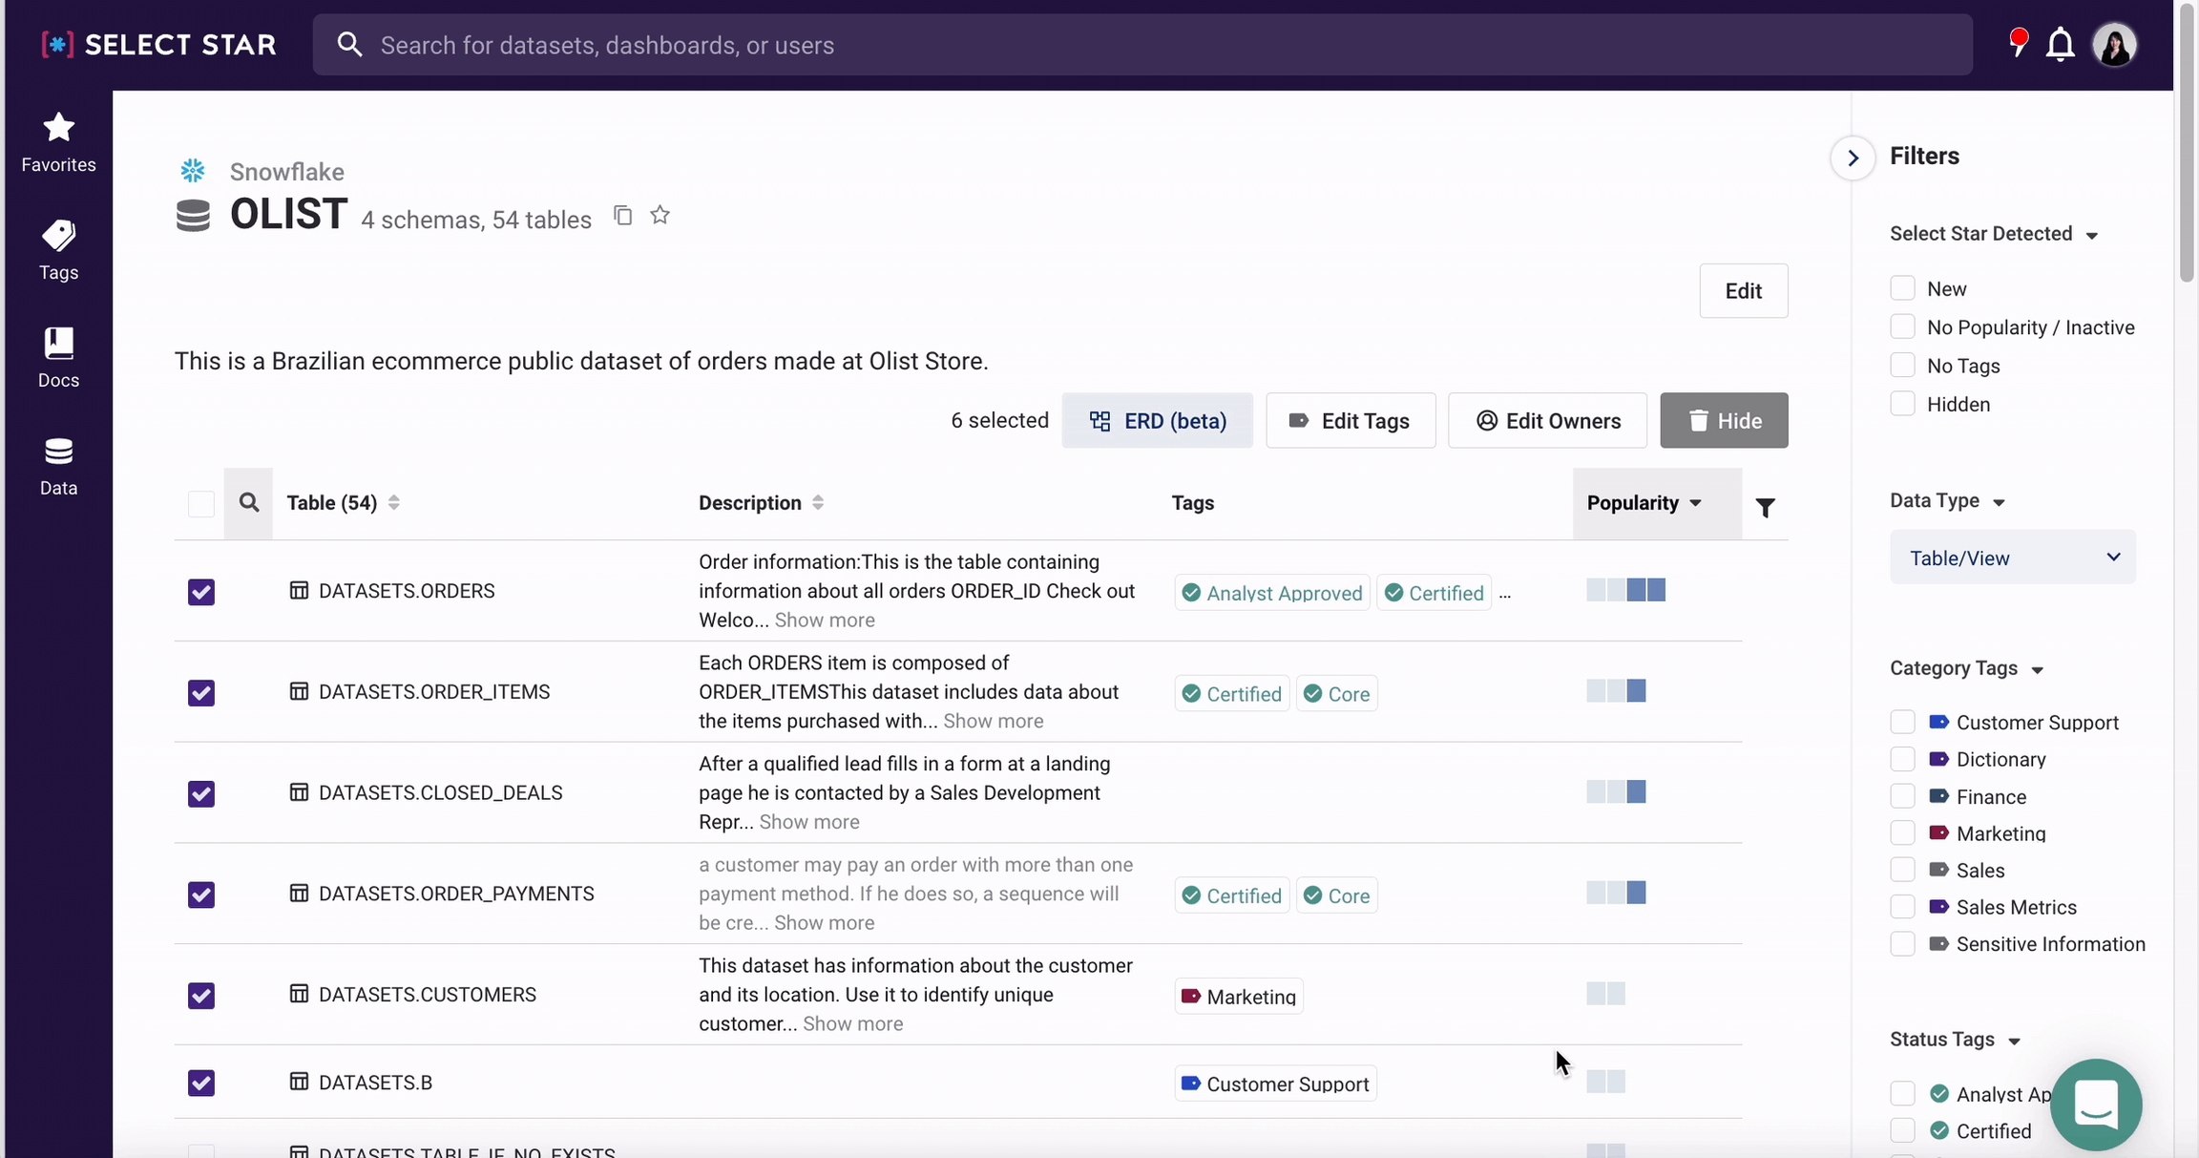Uncheck the DATASETS.ORDERS row checkbox
The width and height of the screenshot is (2199, 1158).
click(201, 592)
